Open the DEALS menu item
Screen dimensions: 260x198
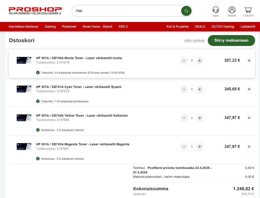[200, 27]
